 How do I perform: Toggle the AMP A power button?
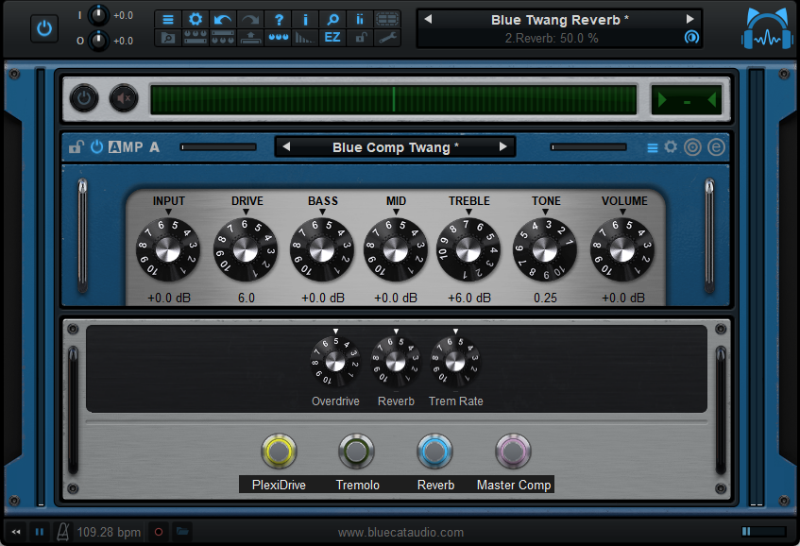click(x=97, y=147)
